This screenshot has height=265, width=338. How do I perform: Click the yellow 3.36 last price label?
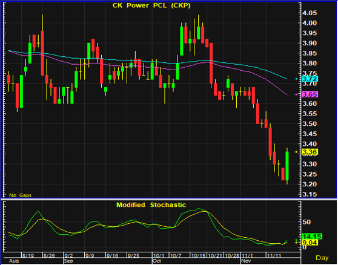pyautogui.click(x=310, y=152)
